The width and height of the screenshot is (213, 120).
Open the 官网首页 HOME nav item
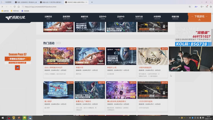click(x=48, y=17)
